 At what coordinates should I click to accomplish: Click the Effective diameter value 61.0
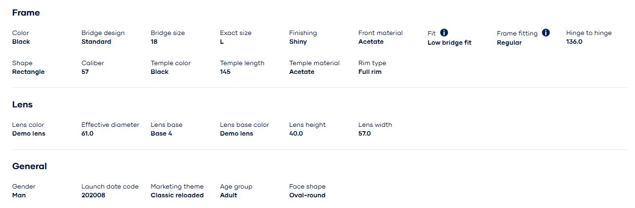coord(87,134)
